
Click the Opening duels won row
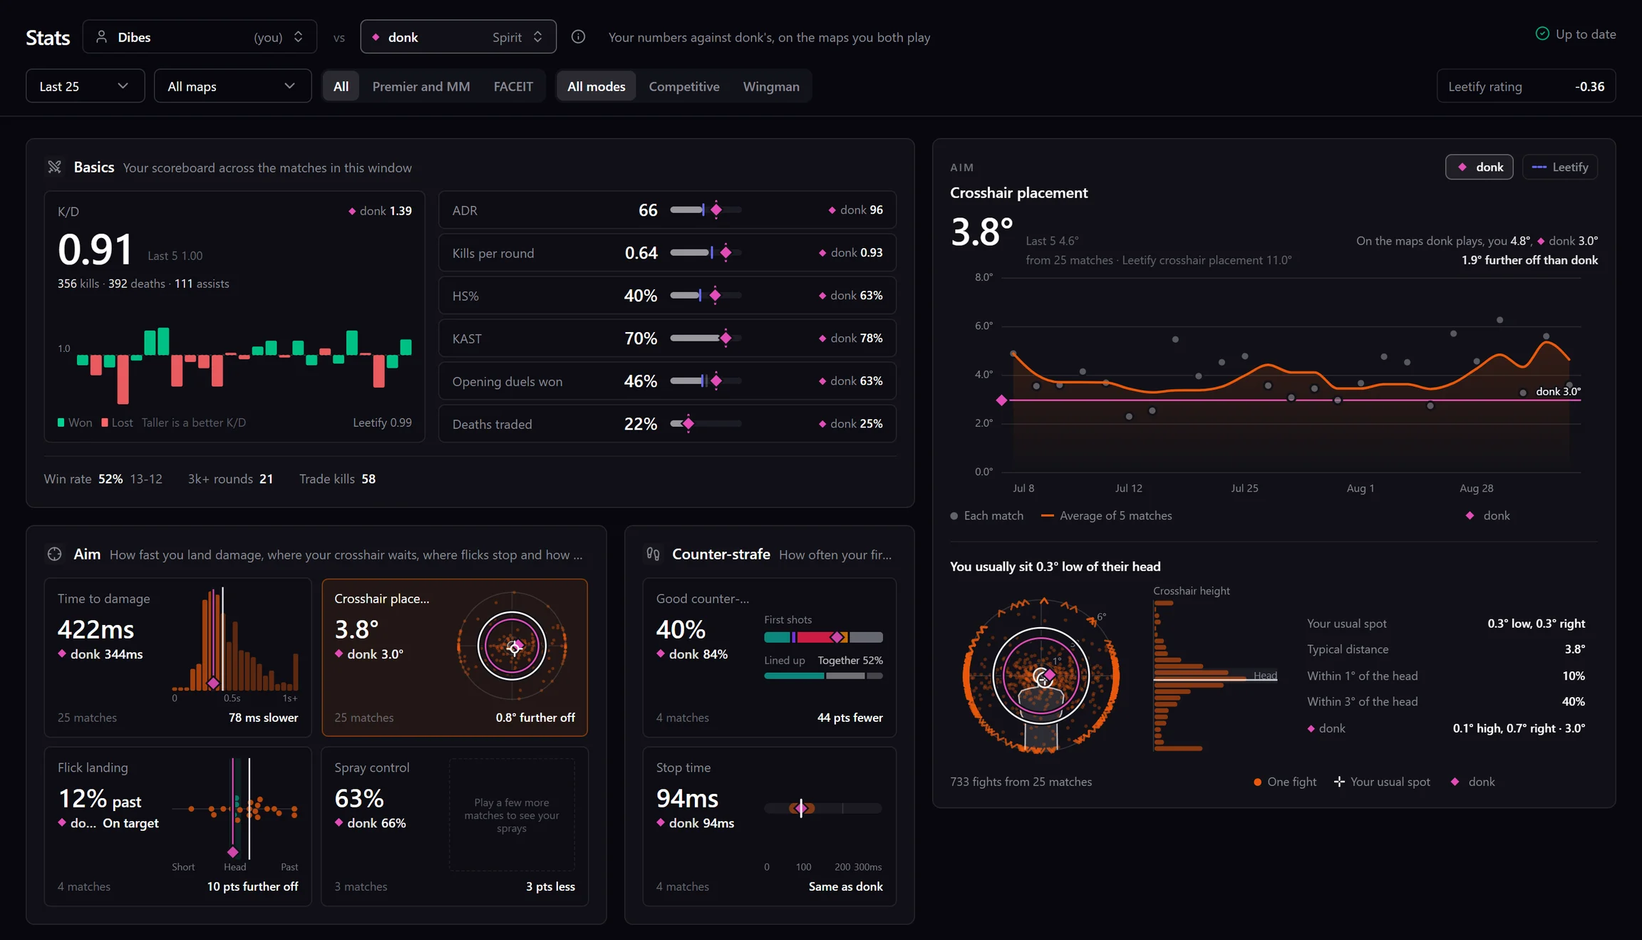click(x=667, y=381)
